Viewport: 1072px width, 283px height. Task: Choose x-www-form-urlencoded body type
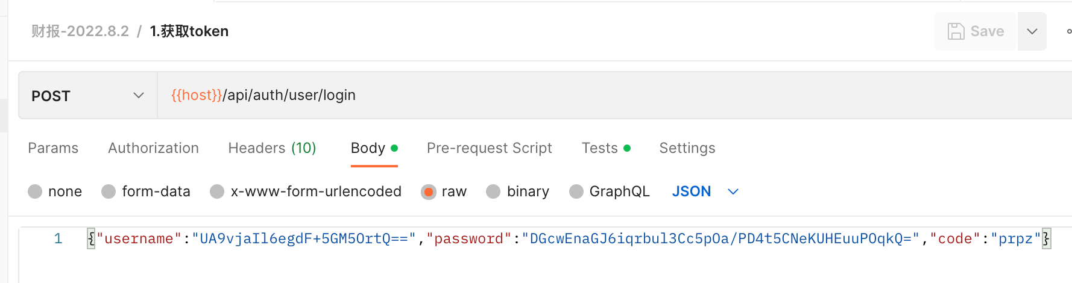(218, 191)
